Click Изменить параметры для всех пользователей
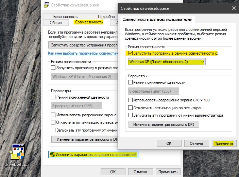239x177 pixels. point(93,155)
